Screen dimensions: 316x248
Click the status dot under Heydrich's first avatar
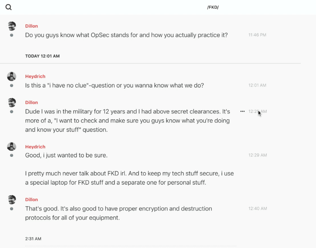coord(11,85)
